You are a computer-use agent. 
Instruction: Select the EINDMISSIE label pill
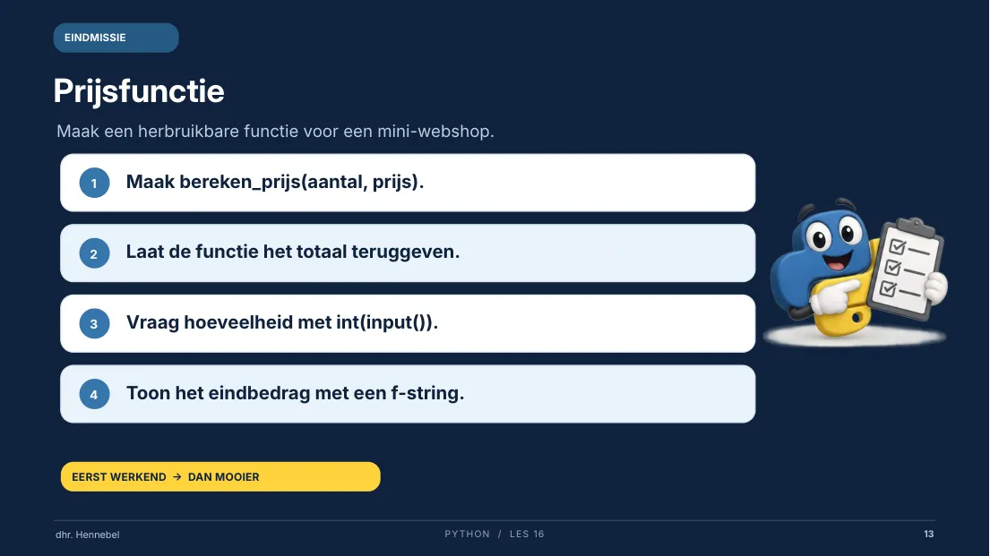click(116, 38)
